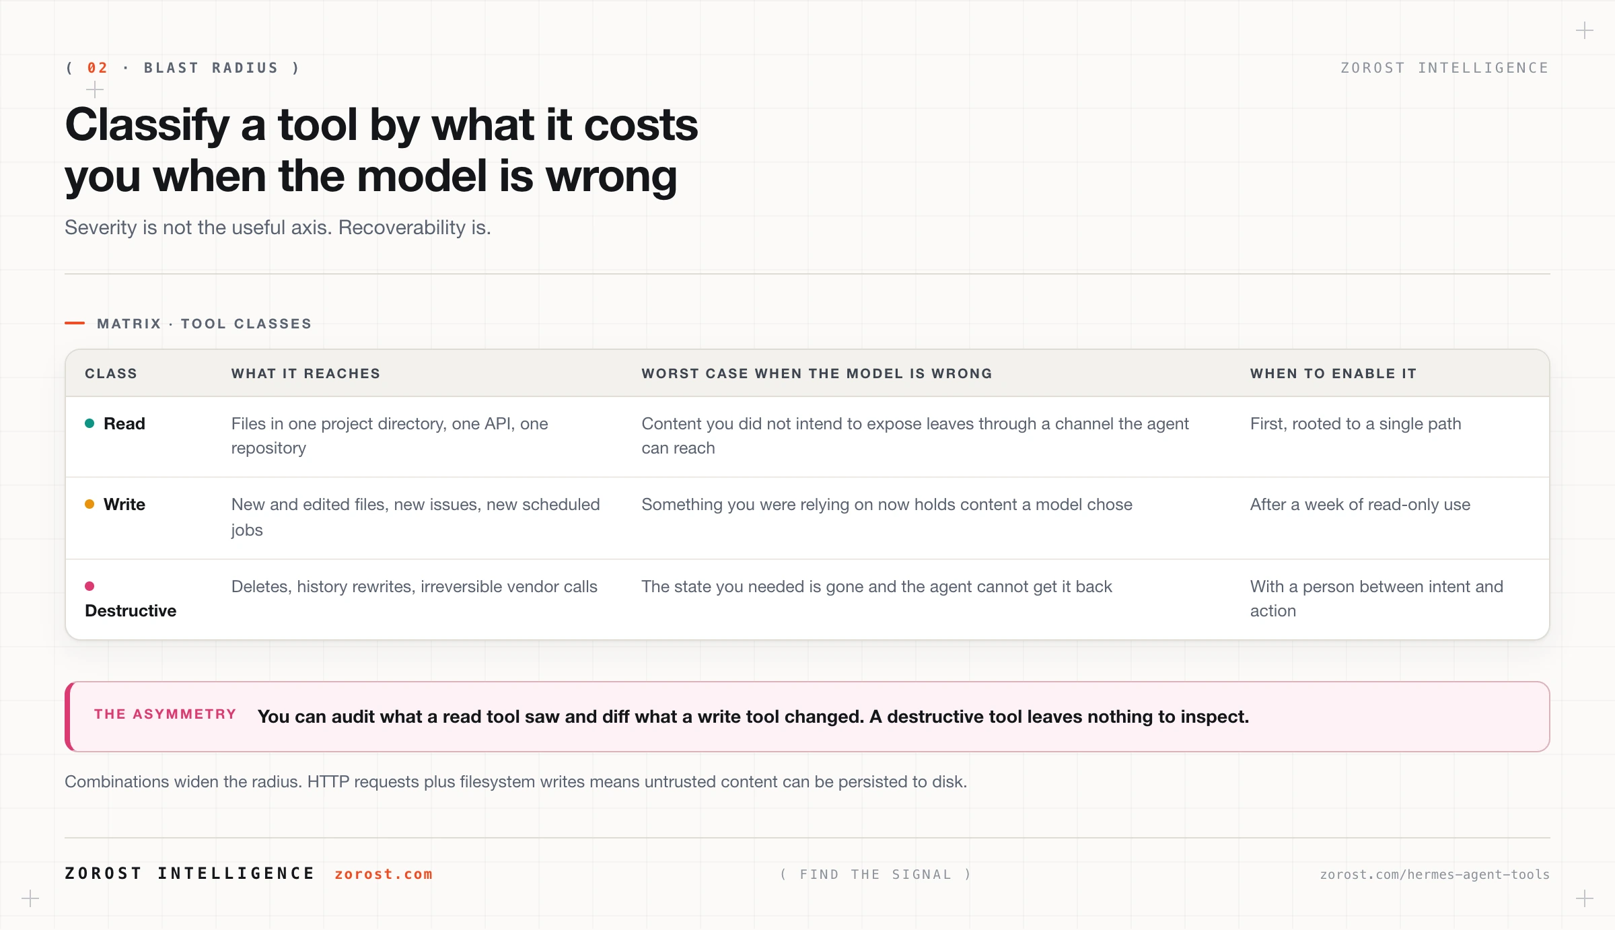Click the 'Combinations widen the radius' note
Viewport: 1615px width, 930px height.
point(515,782)
